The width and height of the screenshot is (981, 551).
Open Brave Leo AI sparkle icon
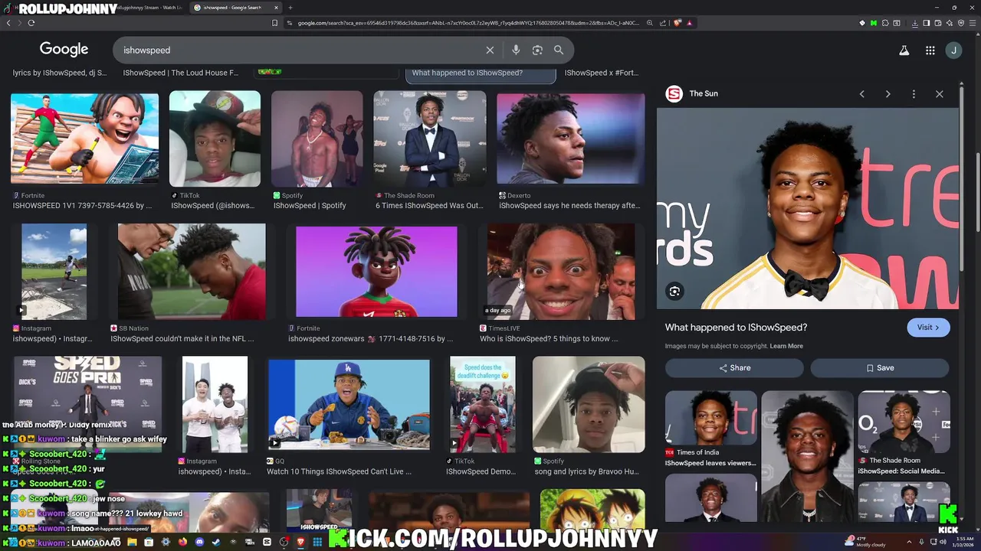950,23
